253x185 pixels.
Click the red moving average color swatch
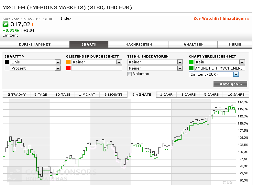pos(68,68)
